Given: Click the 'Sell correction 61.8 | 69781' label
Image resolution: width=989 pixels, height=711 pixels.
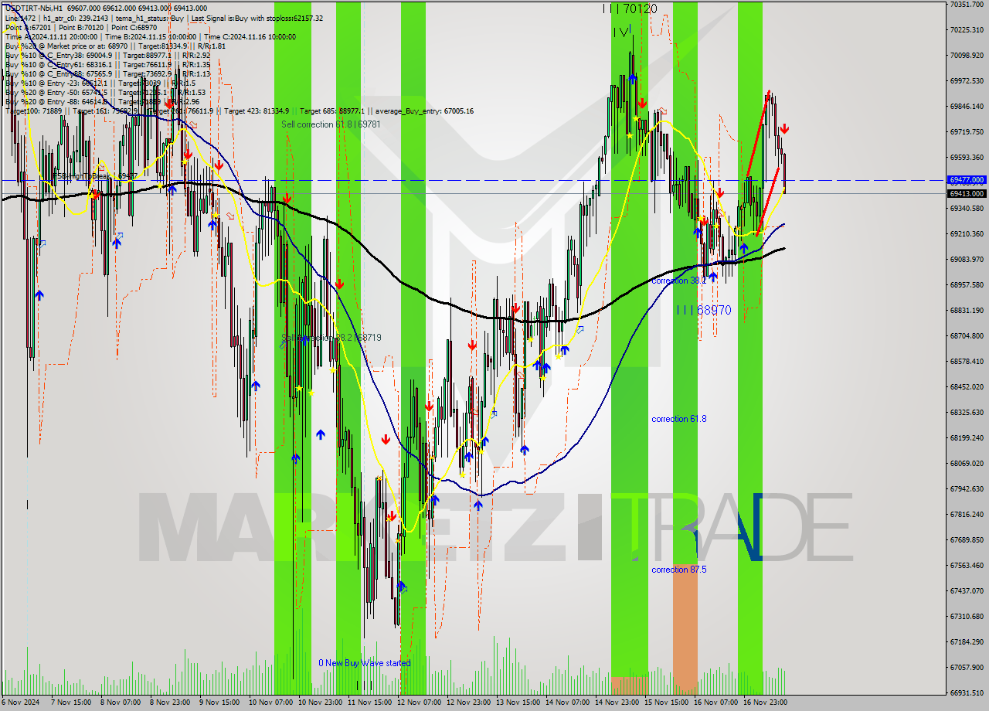Looking at the screenshot, I should [x=331, y=124].
